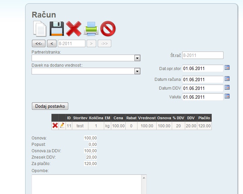
Task: Print the invoice using printer icon
Action: pos(91,29)
